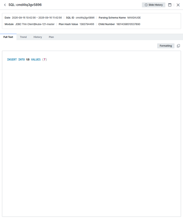The width and height of the screenshot is (183, 220).
Task: Select the INSERT INTO t0 VALUES statement
Action: 27,60
